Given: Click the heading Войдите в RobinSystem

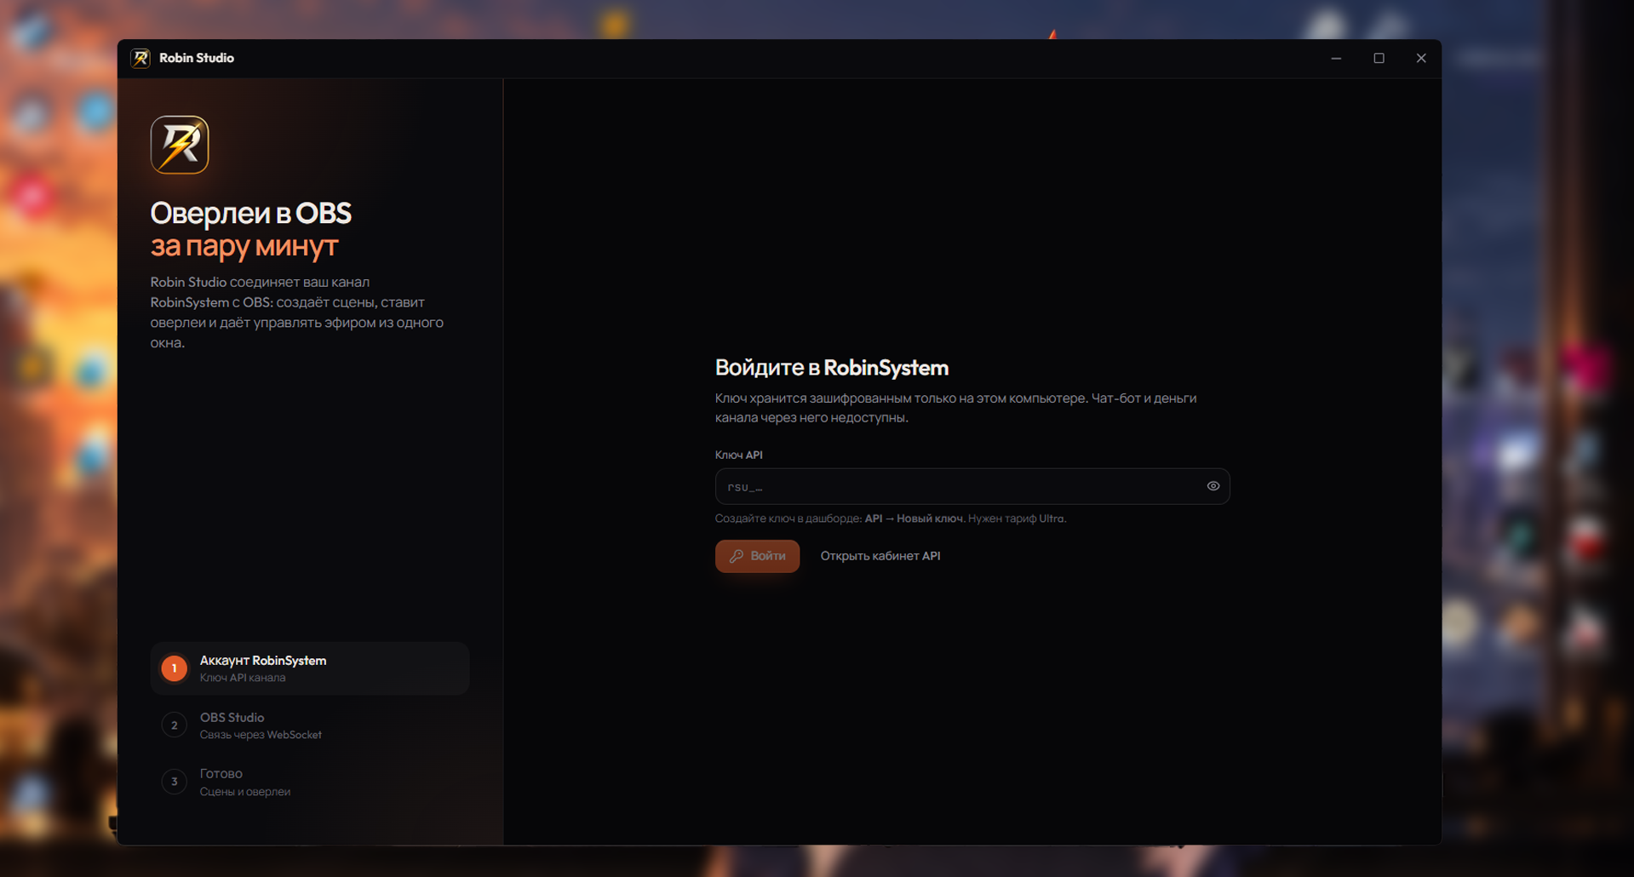Looking at the screenshot, I should point(831,368).
